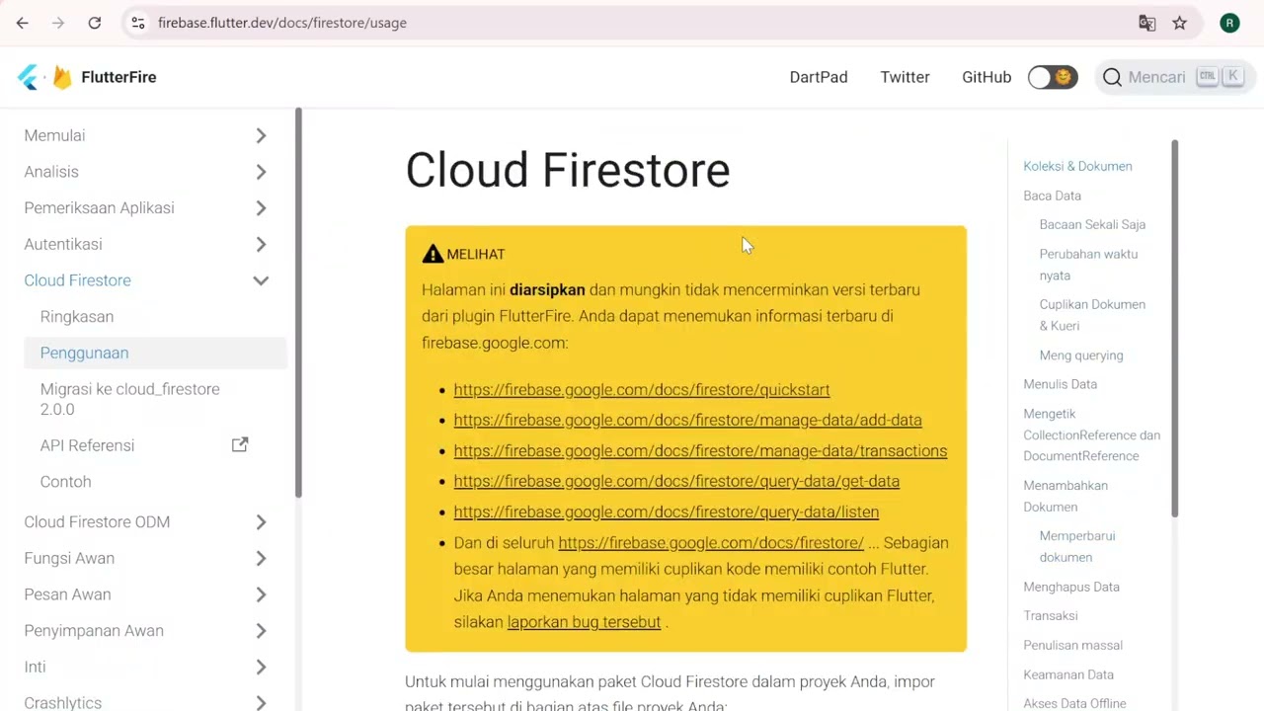
Task: Open the manage-data/transactions link
Action: point(700,451)
